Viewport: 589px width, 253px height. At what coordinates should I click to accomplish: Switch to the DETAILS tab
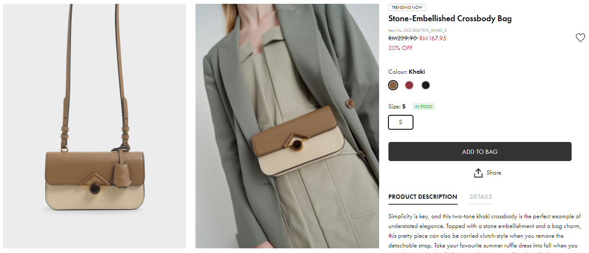(x=481, y=197)
